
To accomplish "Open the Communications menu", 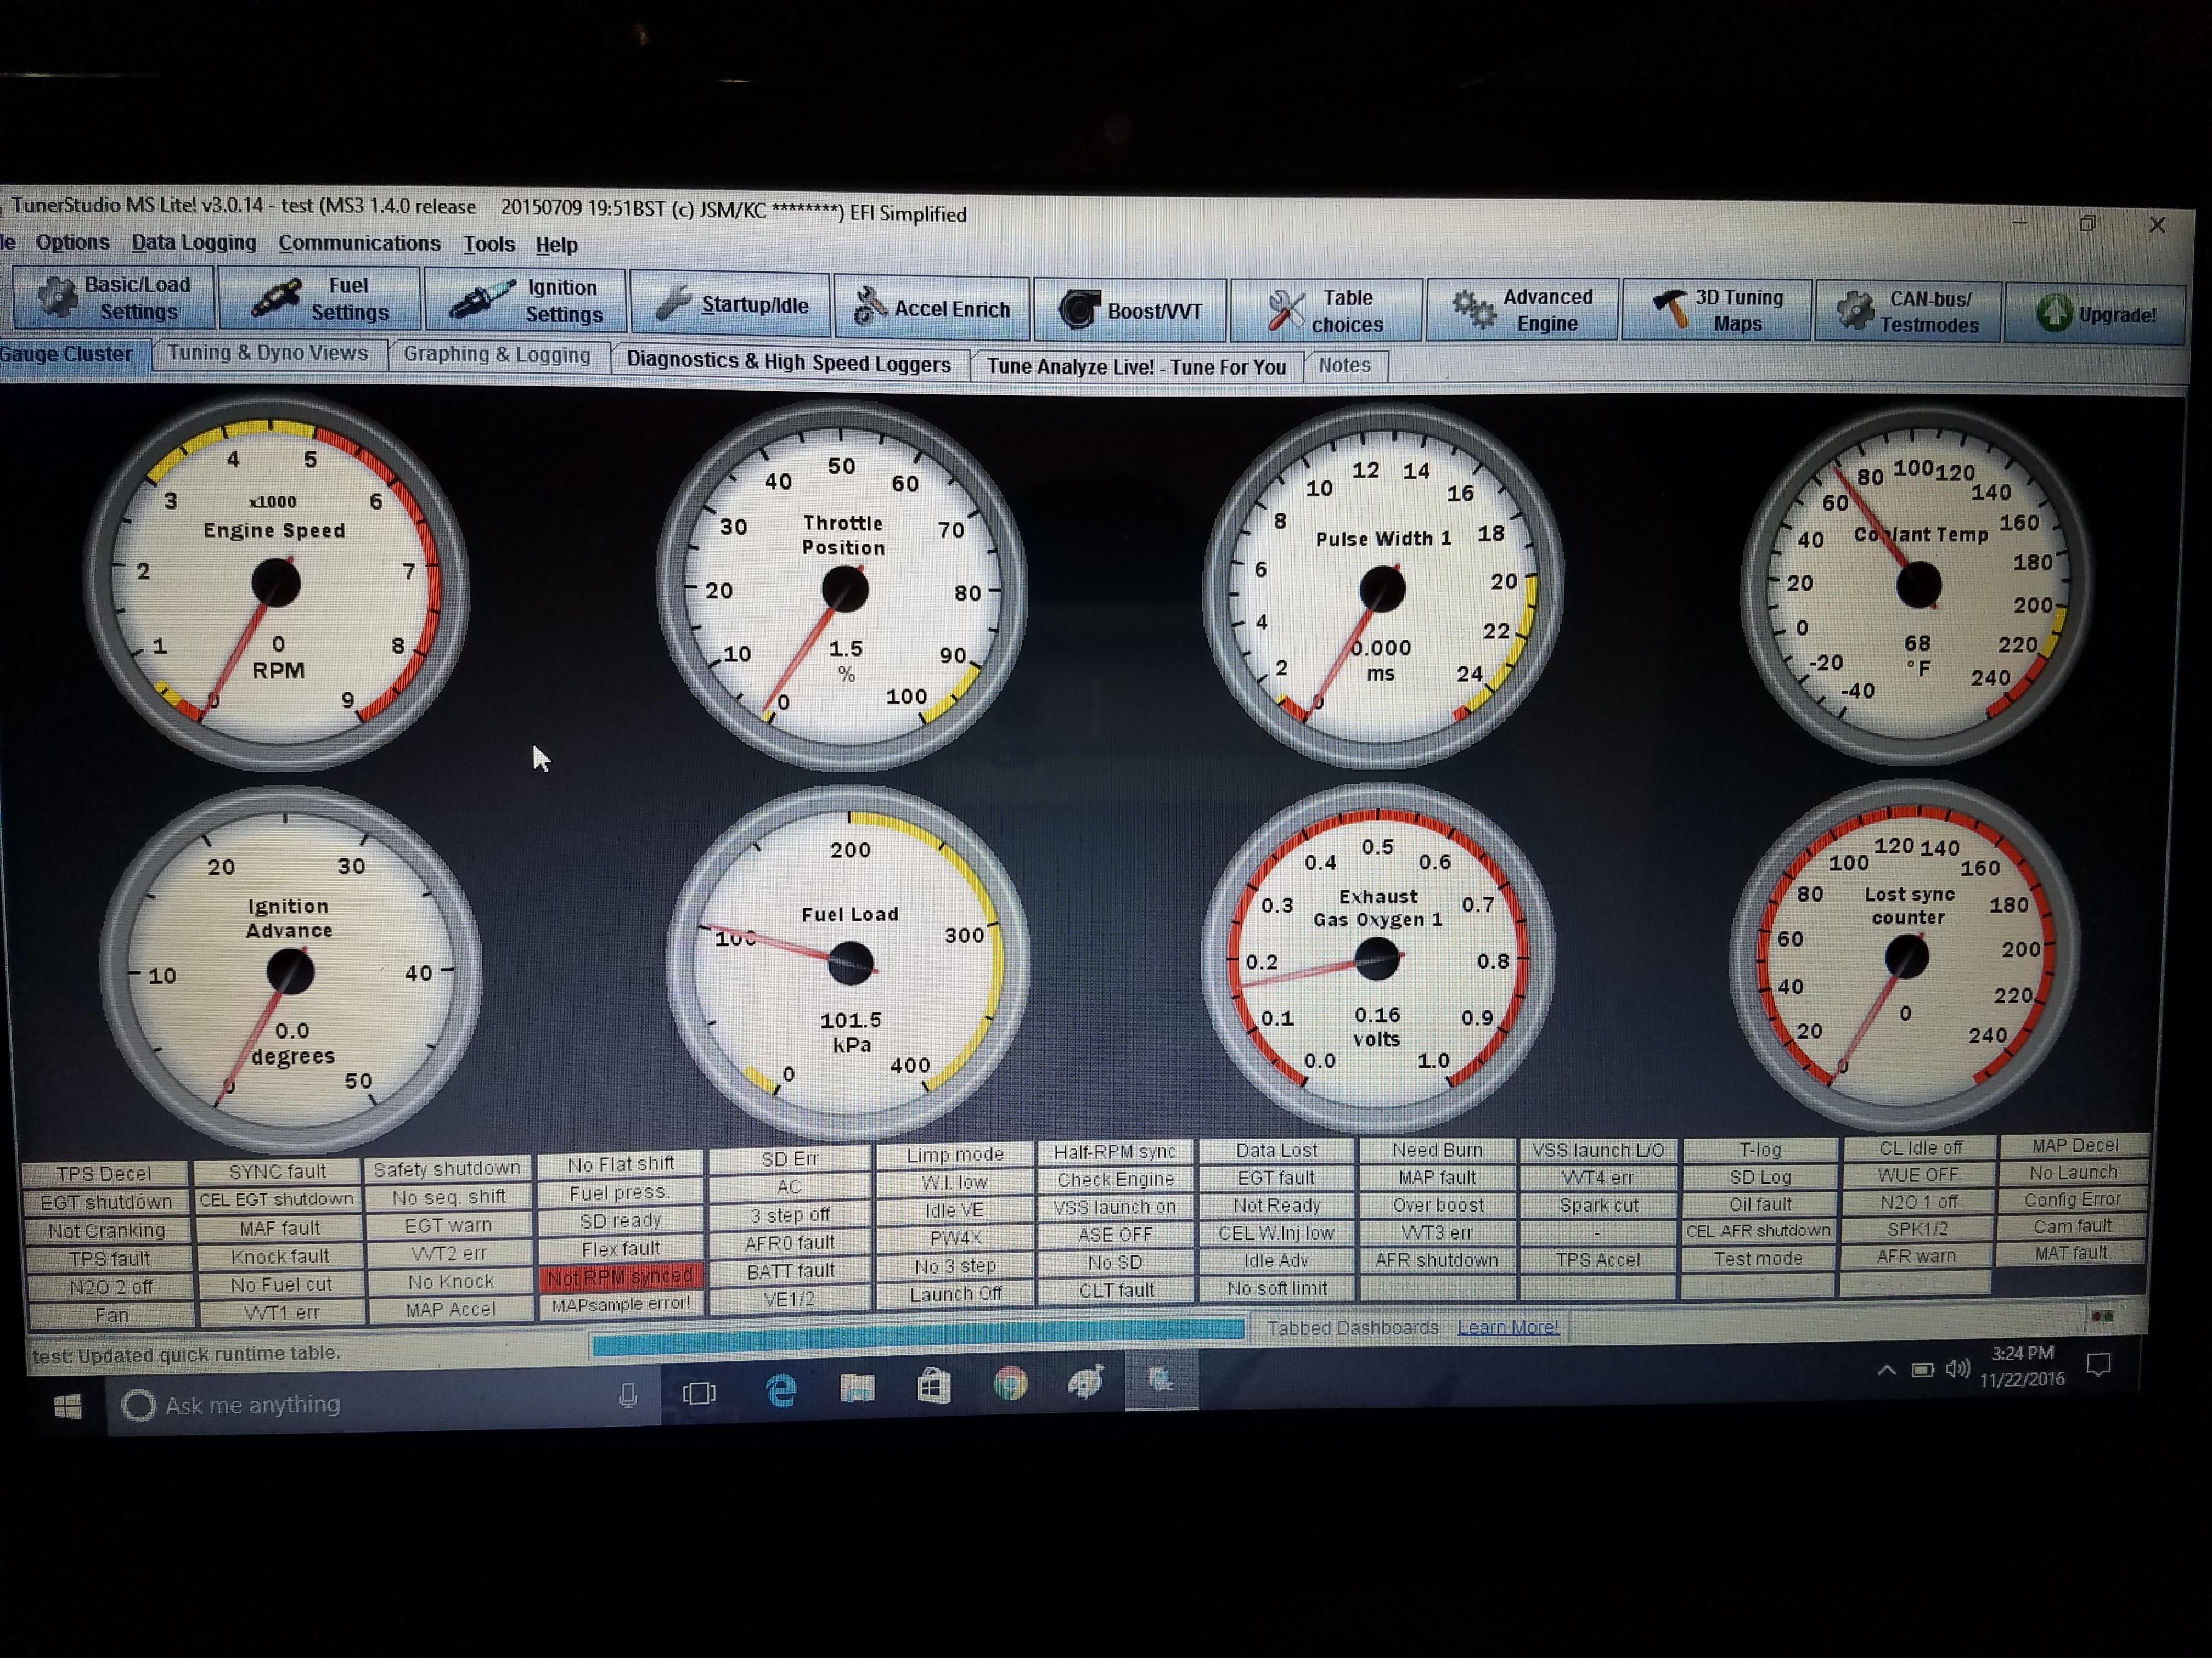I will 359,244.
